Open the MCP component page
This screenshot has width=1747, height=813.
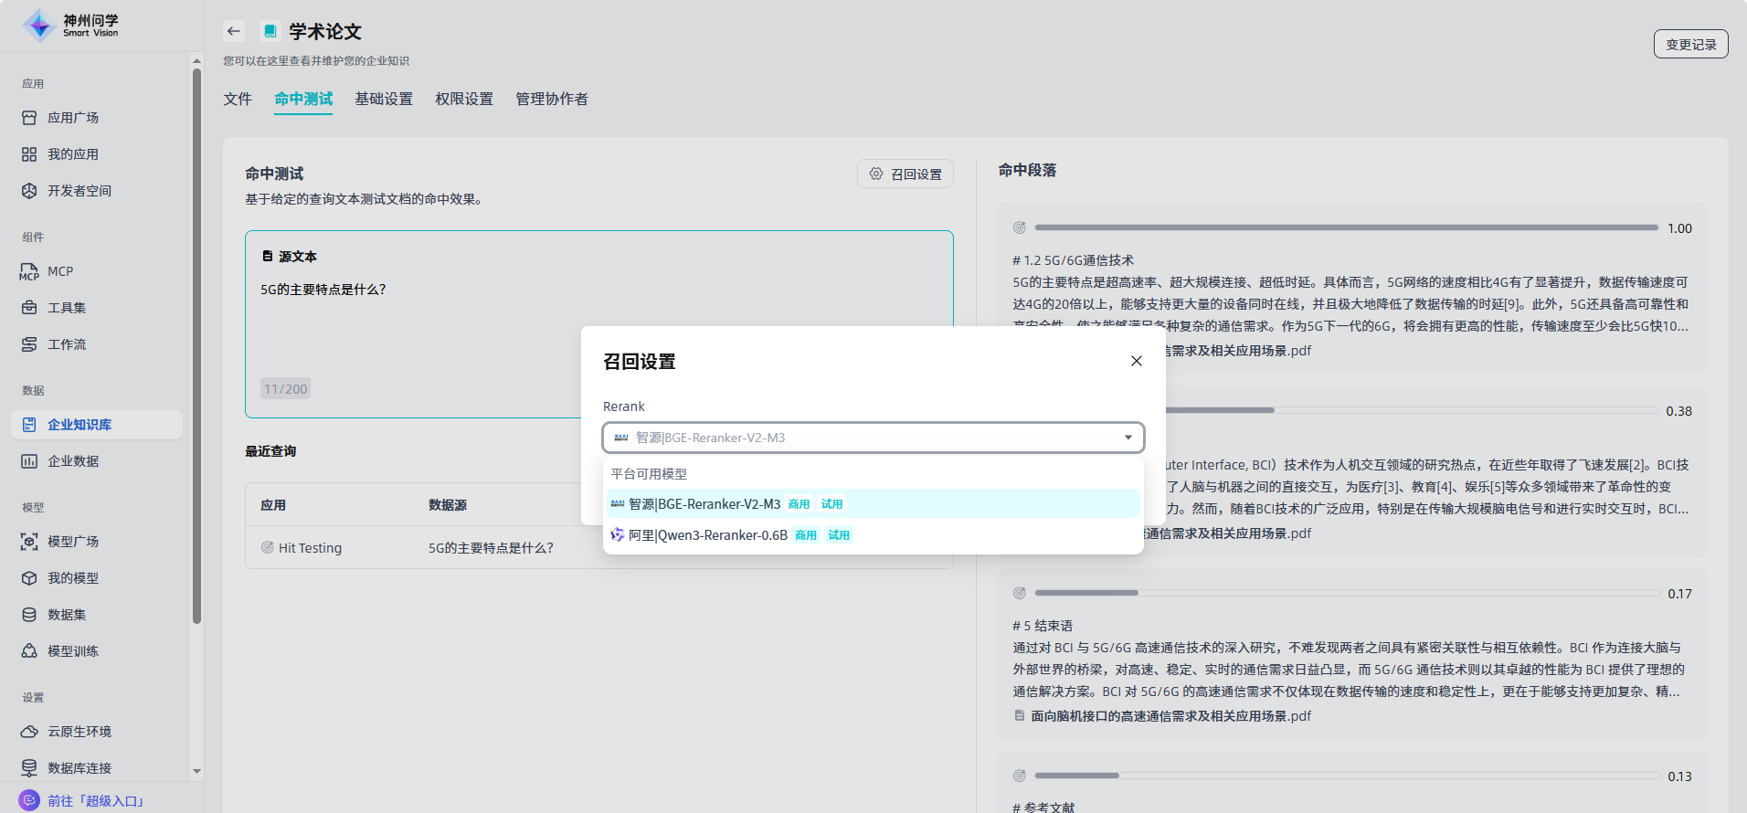[x=60, y=271]
